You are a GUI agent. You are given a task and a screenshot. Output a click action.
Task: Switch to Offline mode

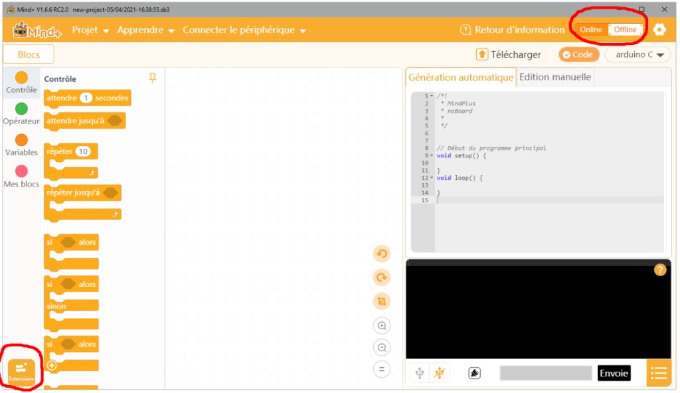point(625,30)
